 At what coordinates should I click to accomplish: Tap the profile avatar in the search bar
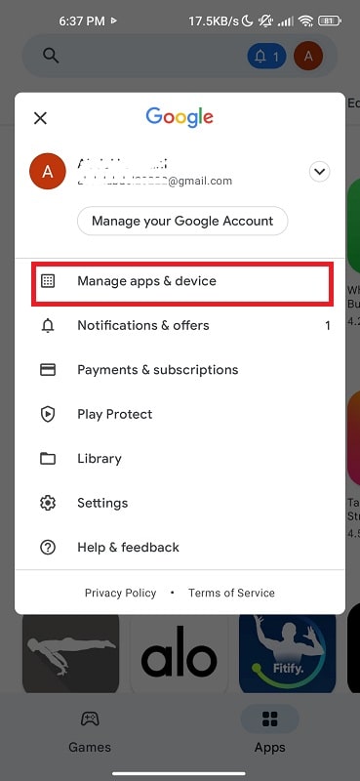click(308, 56)
